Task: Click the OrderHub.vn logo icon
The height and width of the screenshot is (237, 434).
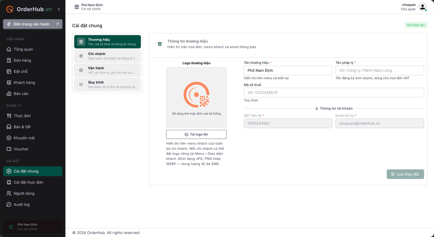Action: click(10, 9)
